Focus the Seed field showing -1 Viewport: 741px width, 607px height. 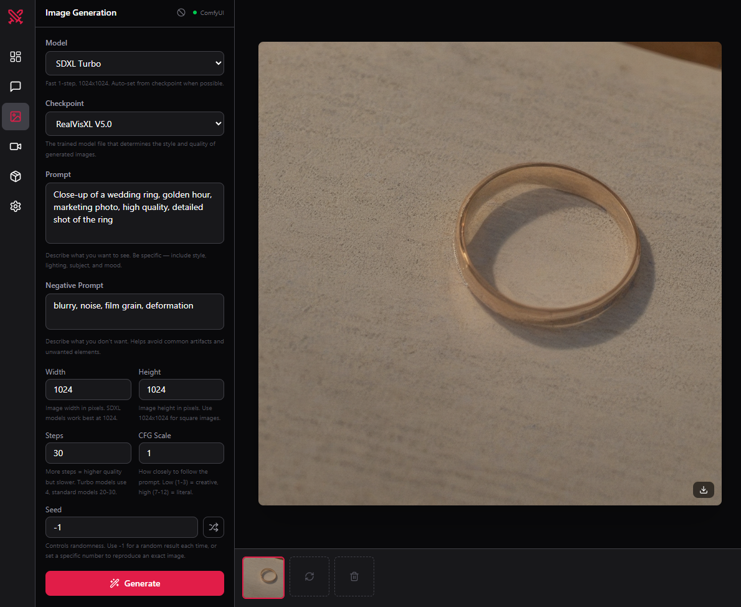[x=121, y=527]
